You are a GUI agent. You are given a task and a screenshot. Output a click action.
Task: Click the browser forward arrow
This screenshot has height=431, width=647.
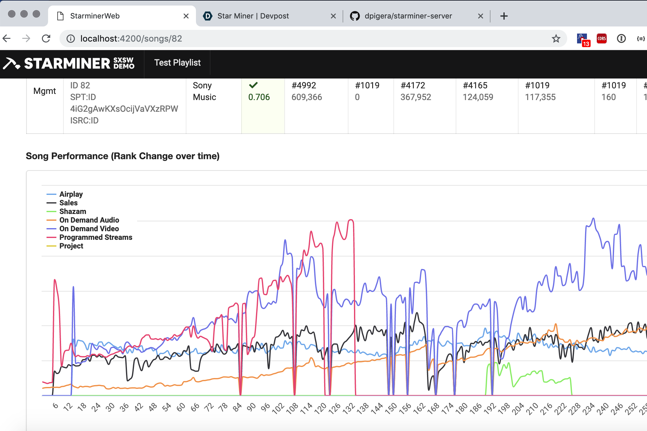[26, 38]
